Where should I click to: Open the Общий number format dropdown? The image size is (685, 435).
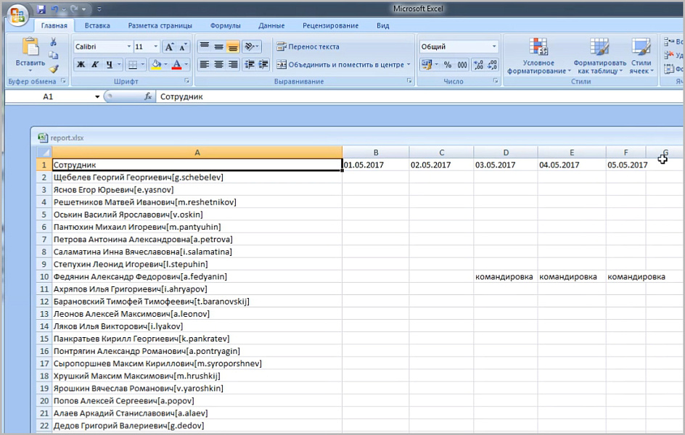(x=494, y=46)
